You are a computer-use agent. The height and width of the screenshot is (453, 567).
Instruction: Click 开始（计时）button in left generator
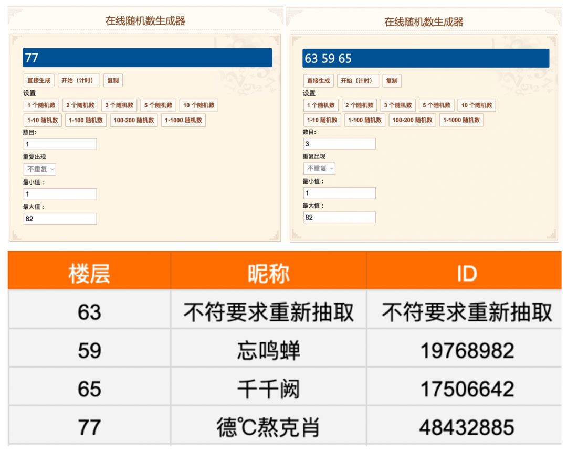[x=78, y=80]
